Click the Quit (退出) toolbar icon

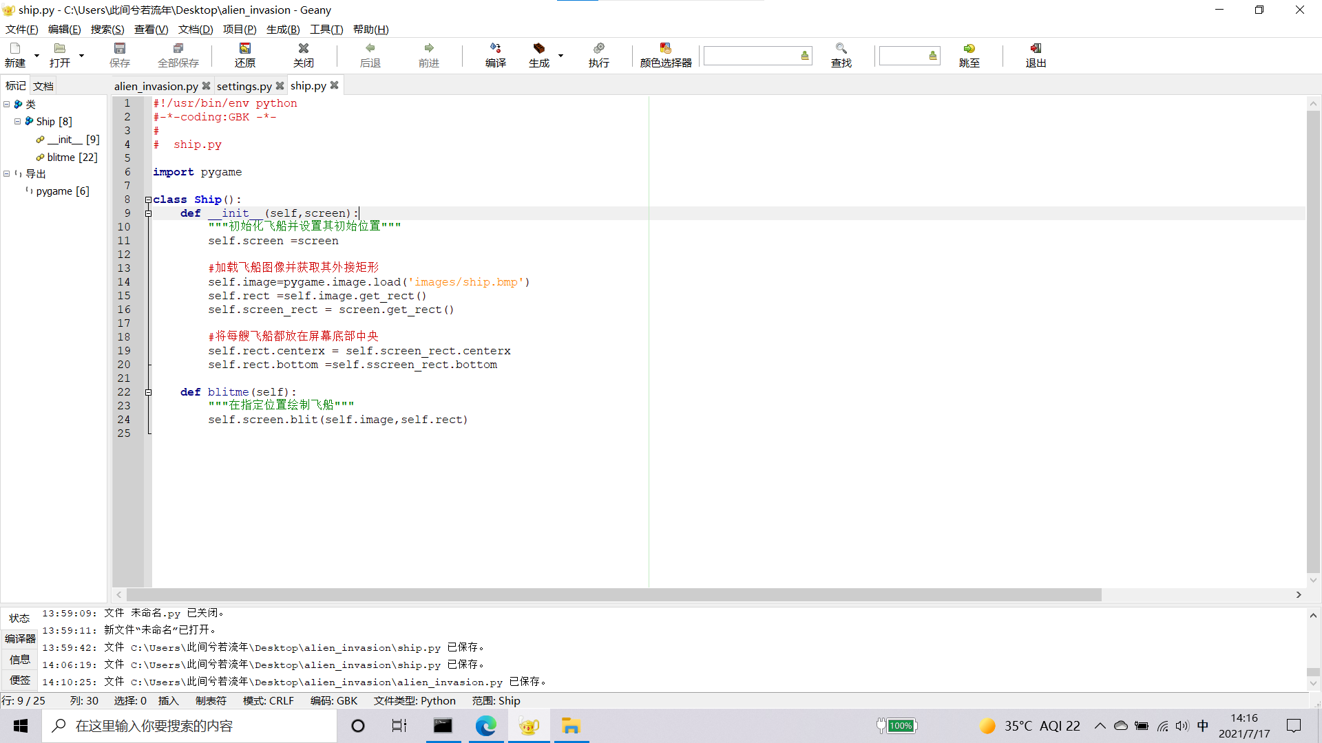pyautogui.click(x=1036, y=48)
